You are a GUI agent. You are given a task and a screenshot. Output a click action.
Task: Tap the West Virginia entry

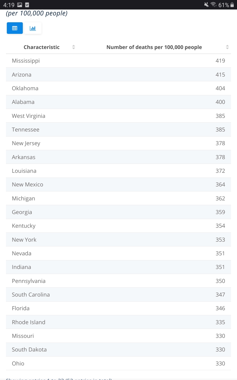(x=118, y=116)
